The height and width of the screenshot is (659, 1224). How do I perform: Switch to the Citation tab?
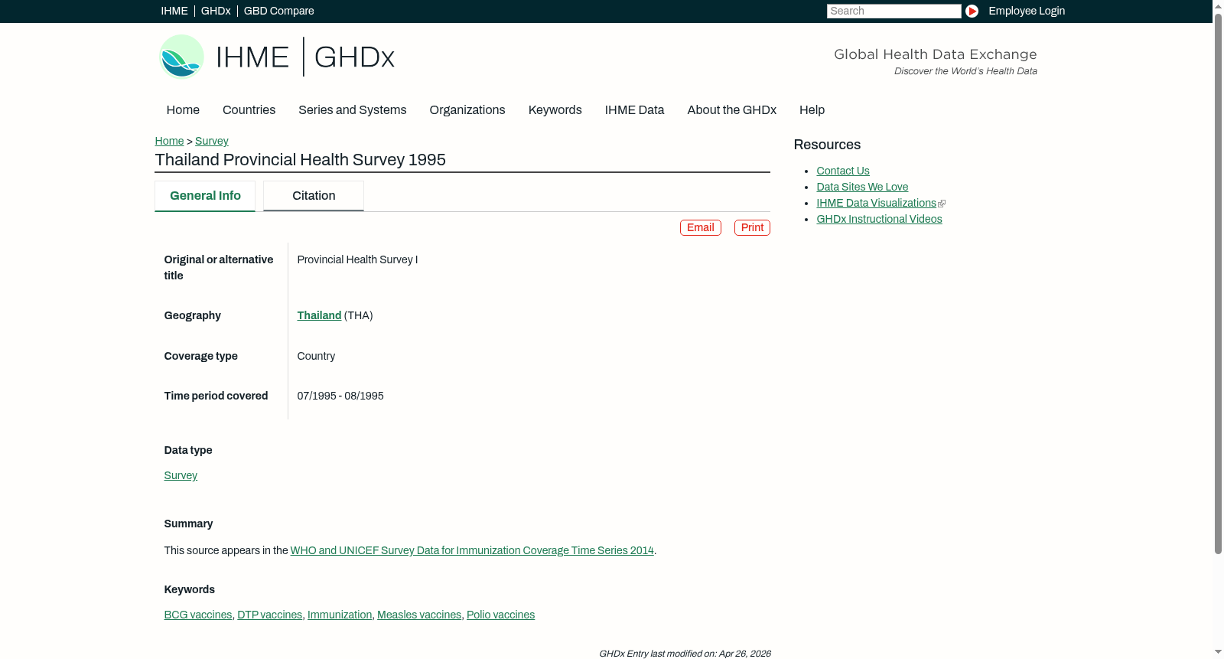point(314,196)
